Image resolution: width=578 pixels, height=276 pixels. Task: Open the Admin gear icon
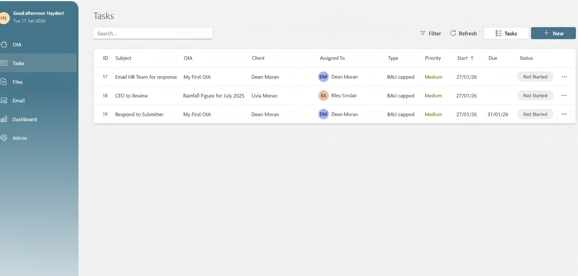pyautogui.click(x=4, y=138)
